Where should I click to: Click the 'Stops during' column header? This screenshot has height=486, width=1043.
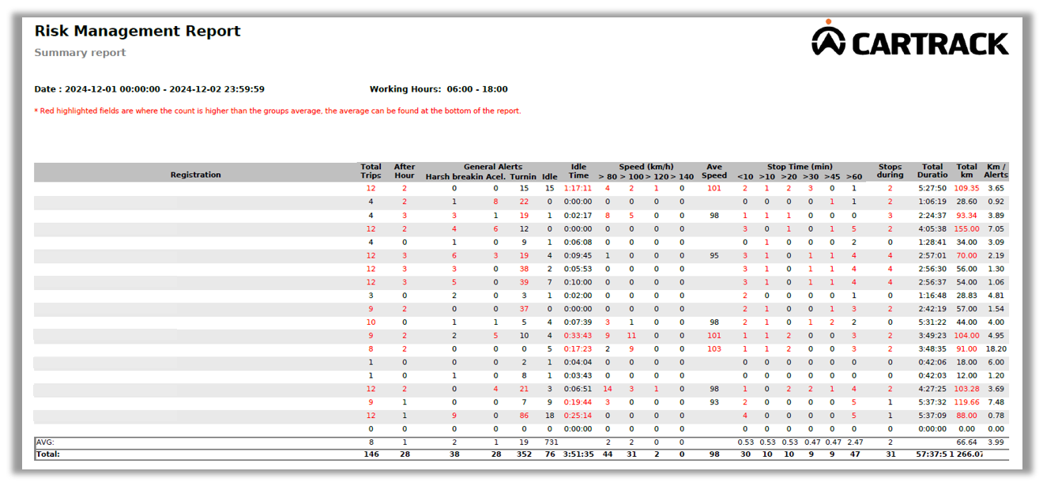(890, 171)
